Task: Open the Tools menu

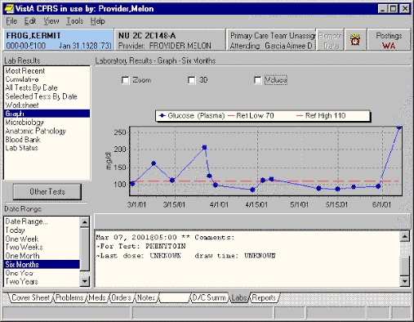Action: tap(75, 21)
